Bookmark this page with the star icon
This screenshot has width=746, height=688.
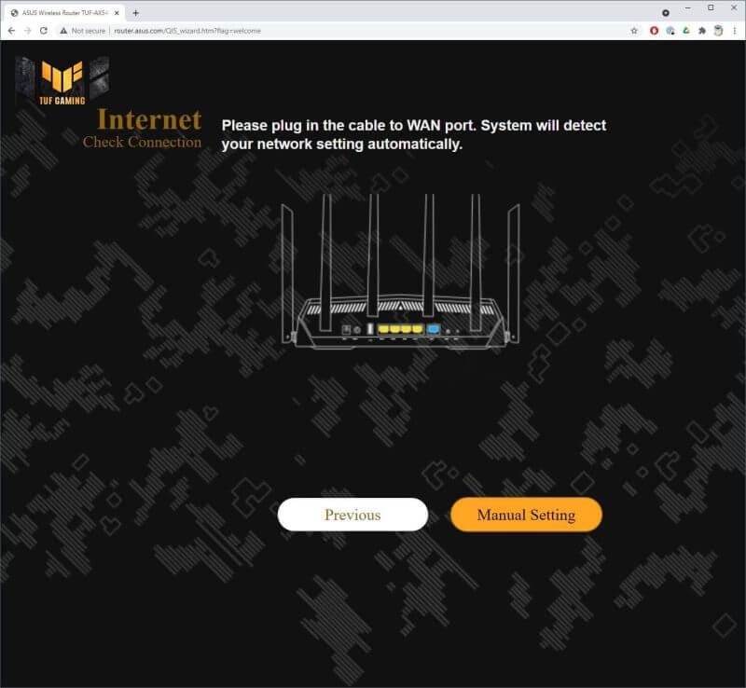click(x=634, y=31)
